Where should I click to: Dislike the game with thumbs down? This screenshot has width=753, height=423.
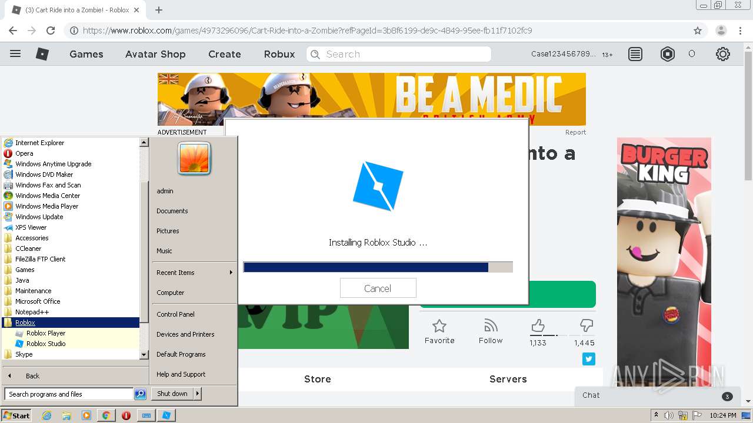point(586,325)
